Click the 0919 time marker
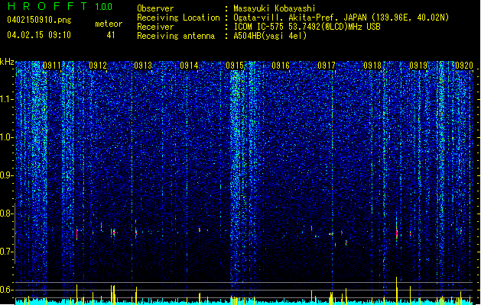Viewport: 481px width, 305px height. (x=418, y=66)
